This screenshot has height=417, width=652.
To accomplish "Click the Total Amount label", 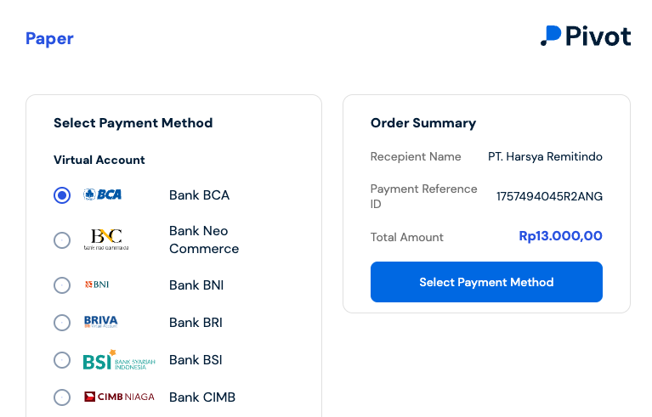I will tap(407, 237).
